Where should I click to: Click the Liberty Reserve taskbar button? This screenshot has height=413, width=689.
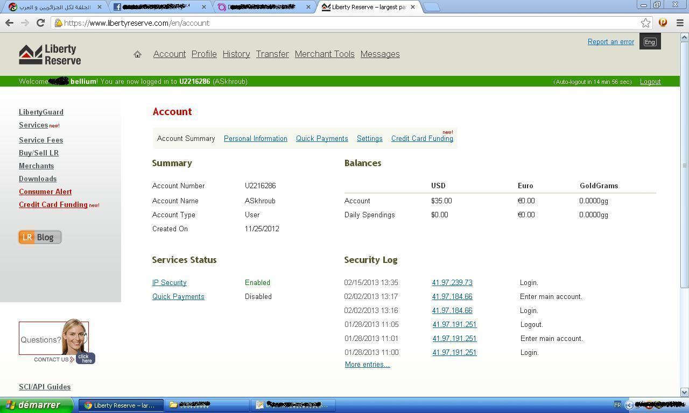[x=121, y=405]
